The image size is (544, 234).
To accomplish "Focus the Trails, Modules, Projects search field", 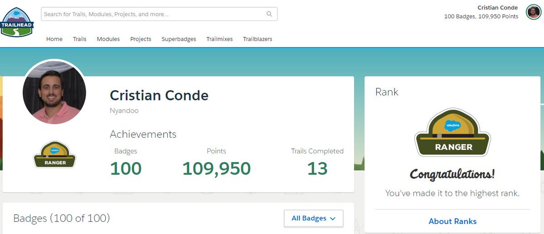I will click(159, 14).
